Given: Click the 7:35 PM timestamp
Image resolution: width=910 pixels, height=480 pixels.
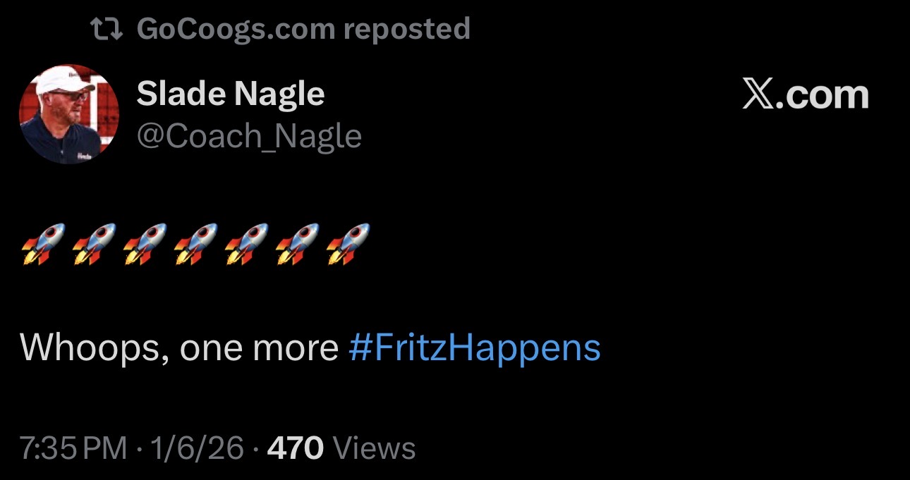Looking at the screenshot, I should [x=73, y=448].
